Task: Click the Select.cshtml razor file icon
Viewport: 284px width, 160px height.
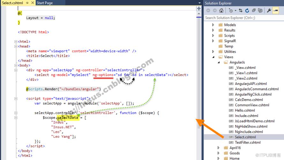Action: pyautogui.click(x=231, y=137)
